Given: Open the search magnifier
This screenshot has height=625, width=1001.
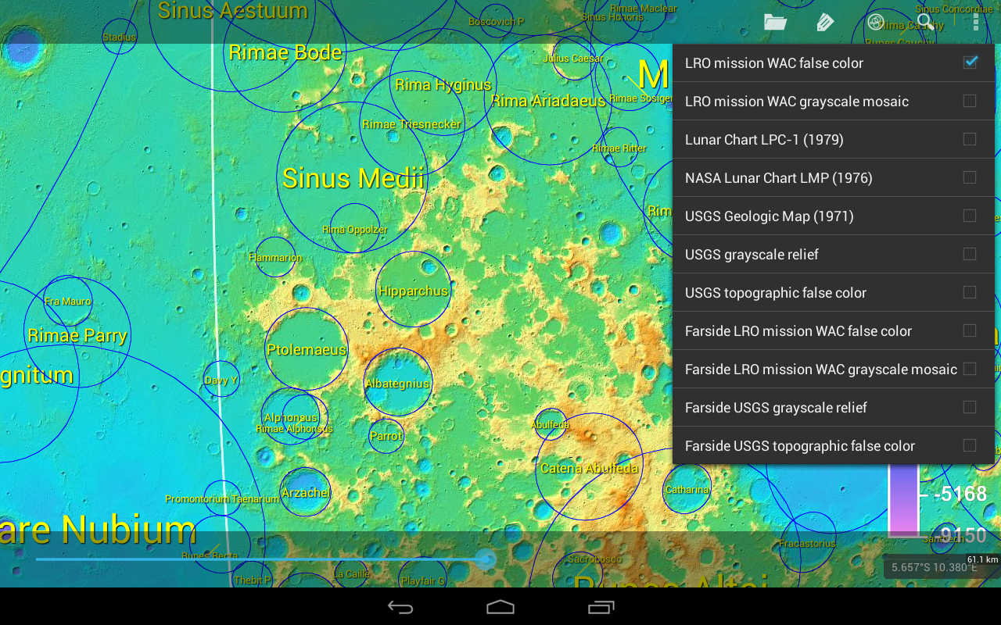Looking at the screenshot, I should tap(924, 22).
